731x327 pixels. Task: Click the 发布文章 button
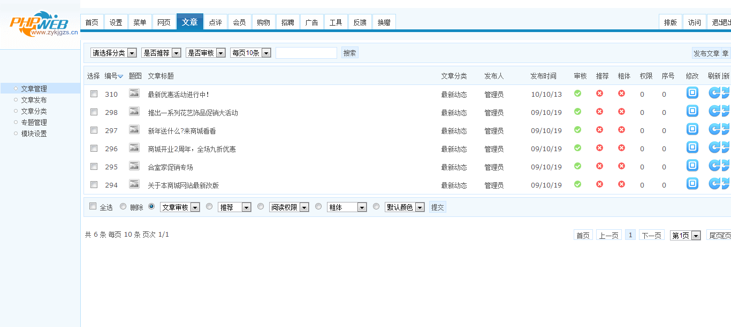(x=711, y=53)
